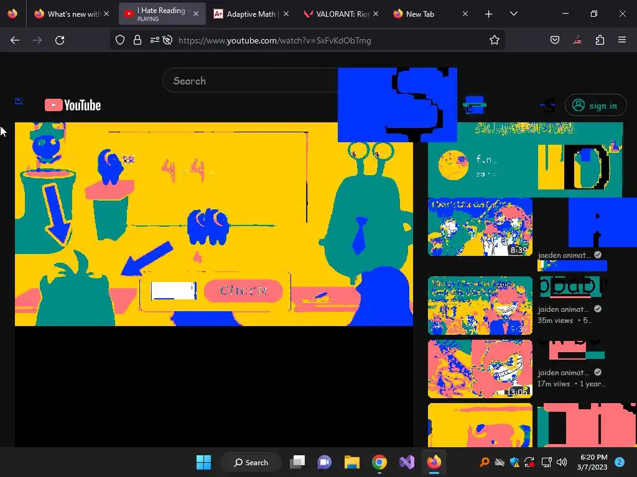The width and height of the screenshot is (637, 477).
Task: Click the YouTube sign in button
Action: (x=595, y=106)
